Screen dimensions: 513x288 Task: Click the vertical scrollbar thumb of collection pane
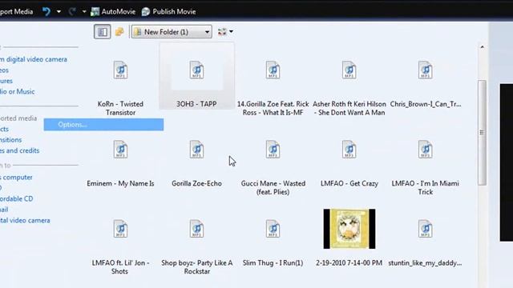coord(482,133)
